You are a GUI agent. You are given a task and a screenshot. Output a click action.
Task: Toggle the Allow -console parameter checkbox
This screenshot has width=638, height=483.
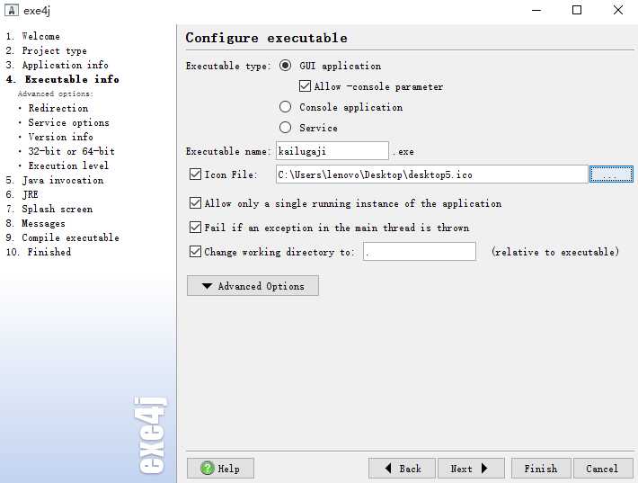(306, 86)
